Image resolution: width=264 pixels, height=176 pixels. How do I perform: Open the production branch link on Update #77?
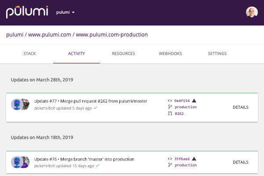click(186, 107)
